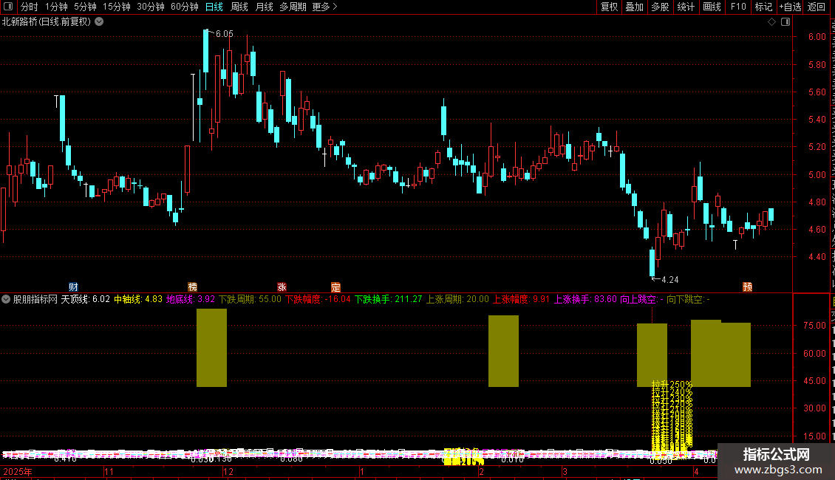Toggle the side panel icon in chart header
Screen dimensions: 835x480
tap(785, 22)
